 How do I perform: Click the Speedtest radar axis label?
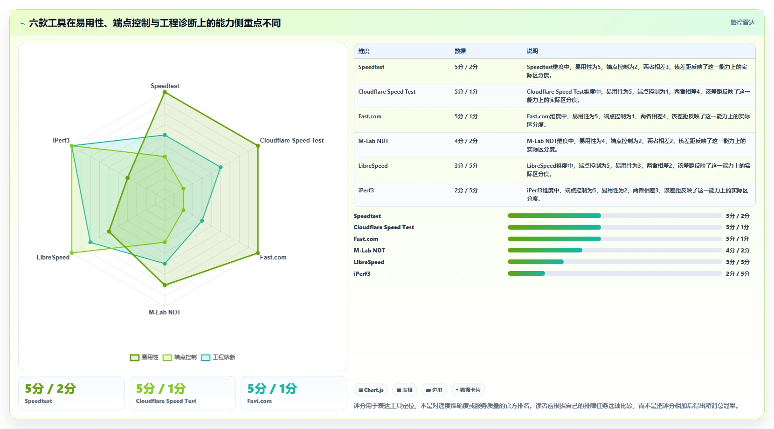pos(165,86)
